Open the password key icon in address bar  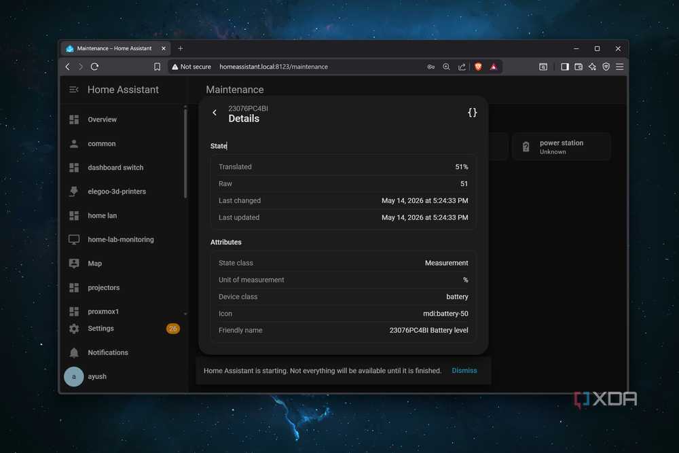[431, 67]
